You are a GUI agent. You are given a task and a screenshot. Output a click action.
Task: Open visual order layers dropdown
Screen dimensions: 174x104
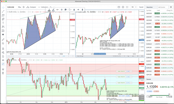(x=66, y=10)
